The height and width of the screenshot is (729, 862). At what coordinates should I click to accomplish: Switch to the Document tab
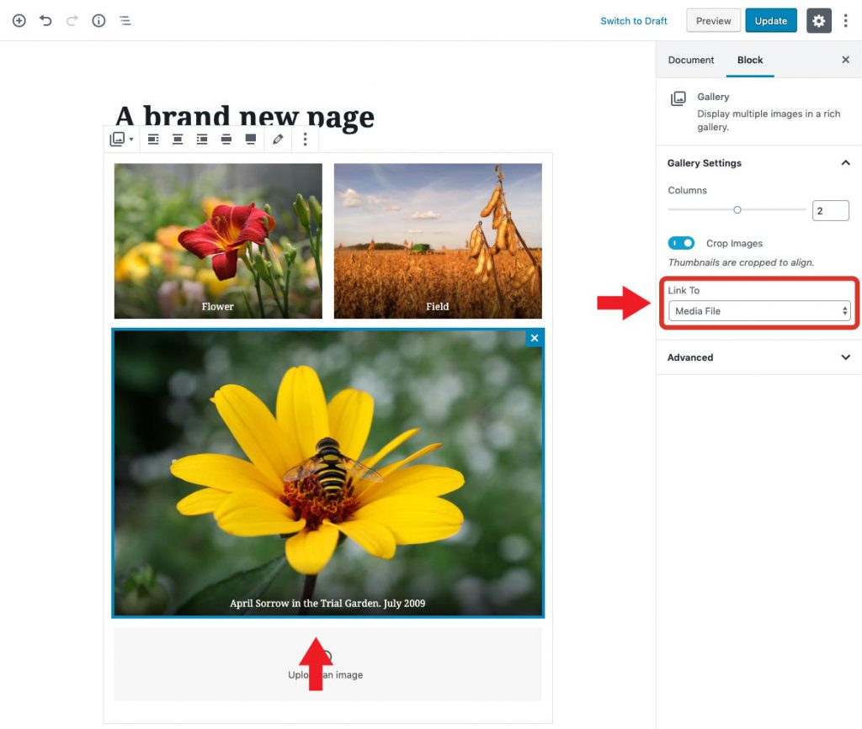click(690, 60)
